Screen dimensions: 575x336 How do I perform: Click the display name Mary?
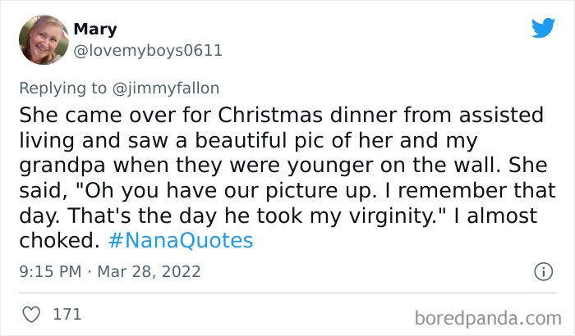click(x=95, y=30)
